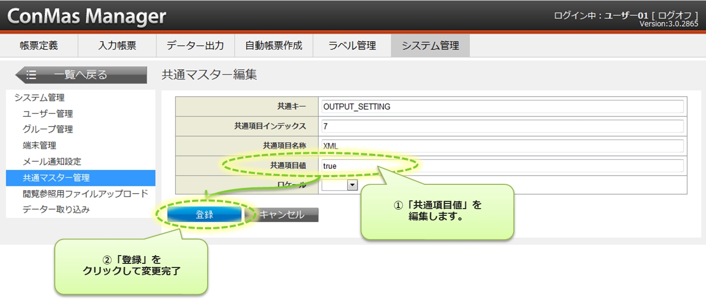Select the システム管理 tab
This screenshot has width=706, height=300.
430,45
